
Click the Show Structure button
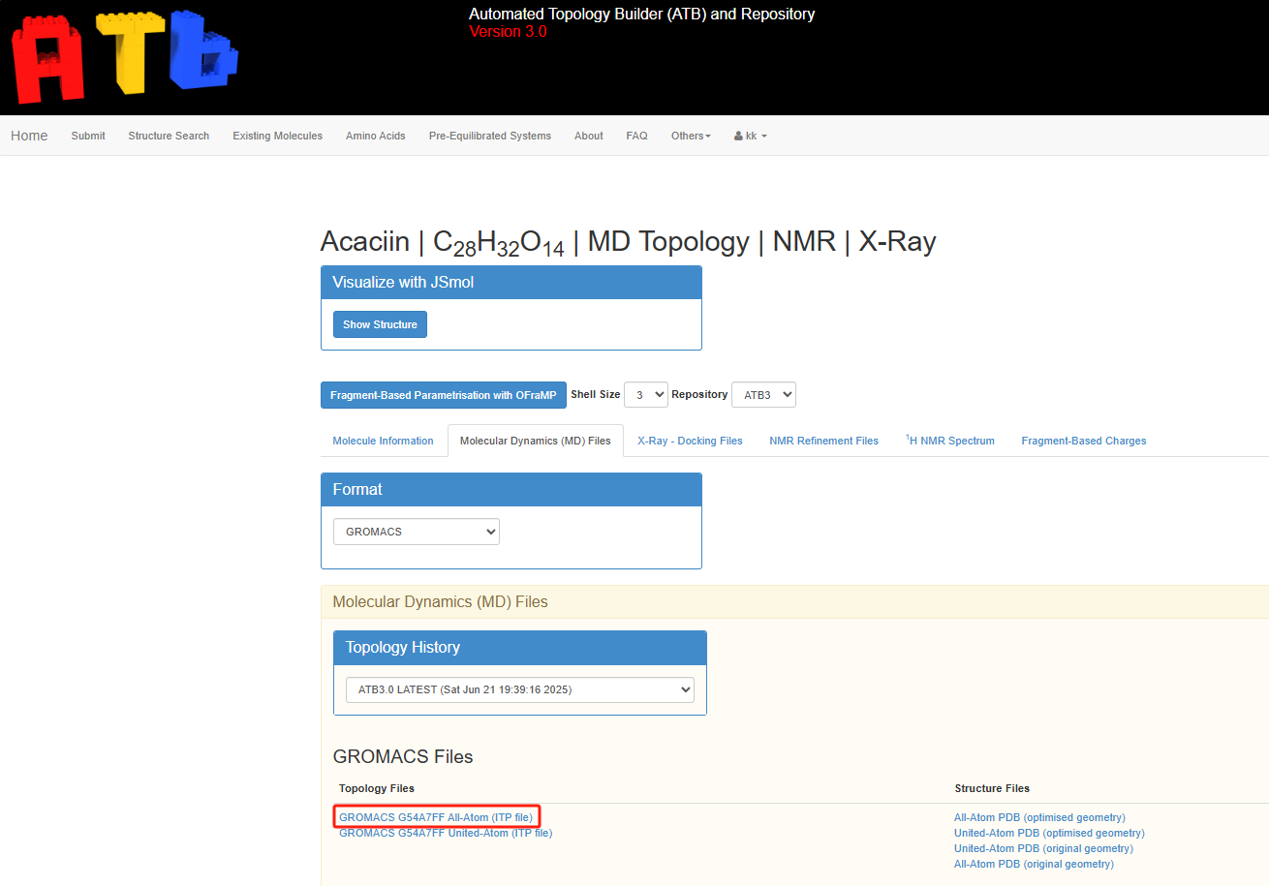(380, 324)
